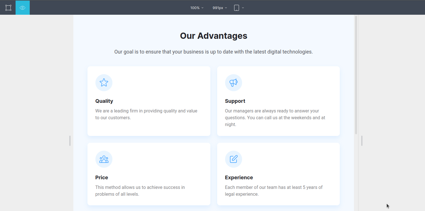Click the tablet device icon
425x211 pixels.
pos(236,8)
